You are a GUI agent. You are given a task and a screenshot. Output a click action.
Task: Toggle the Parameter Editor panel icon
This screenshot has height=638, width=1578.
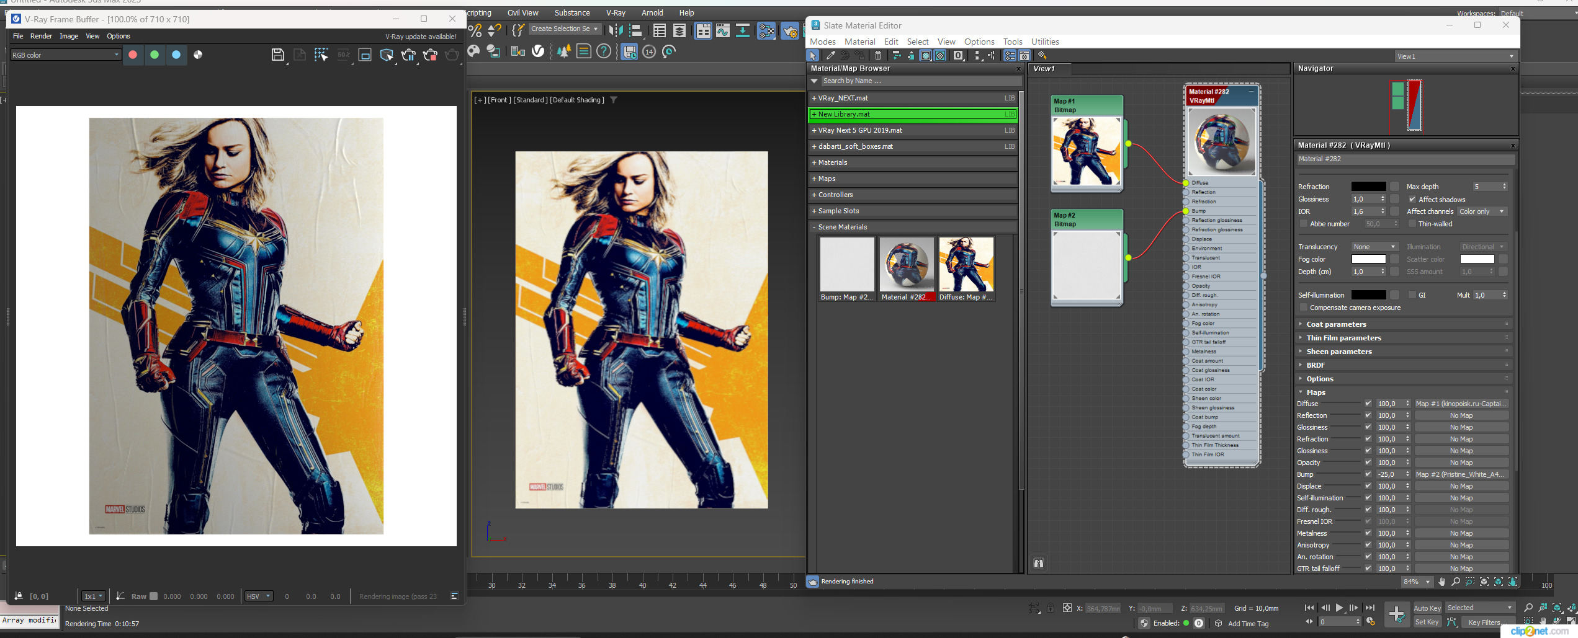point(1024,56)
